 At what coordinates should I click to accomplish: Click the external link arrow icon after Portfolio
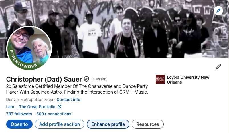(x=59, y=107)
